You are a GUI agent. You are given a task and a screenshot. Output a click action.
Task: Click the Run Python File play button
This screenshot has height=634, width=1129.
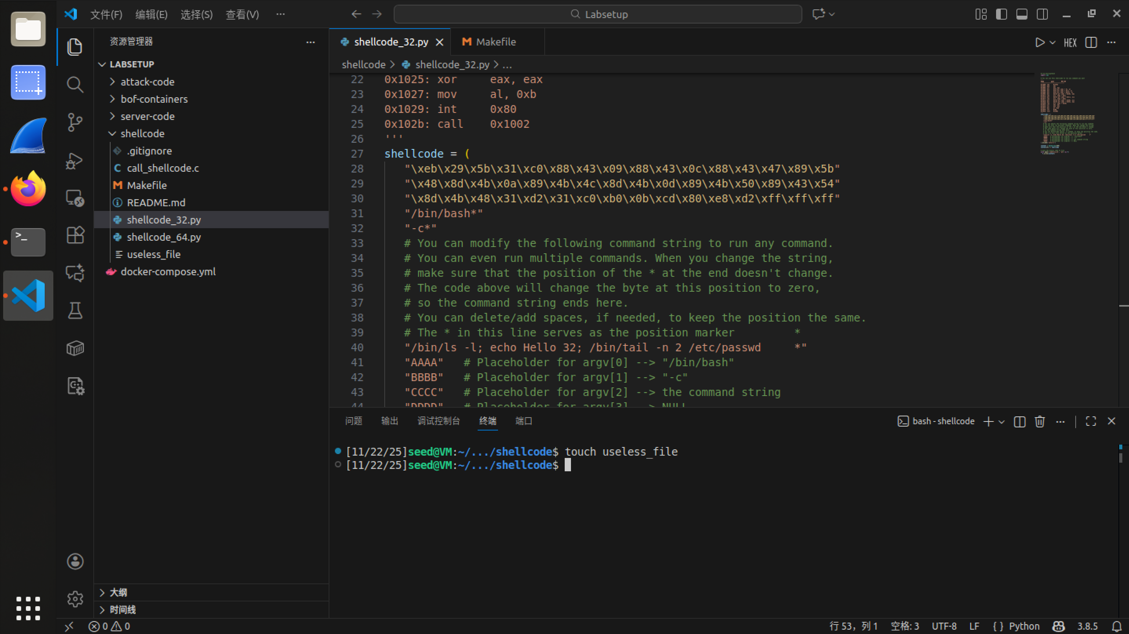click(1039, 42)
